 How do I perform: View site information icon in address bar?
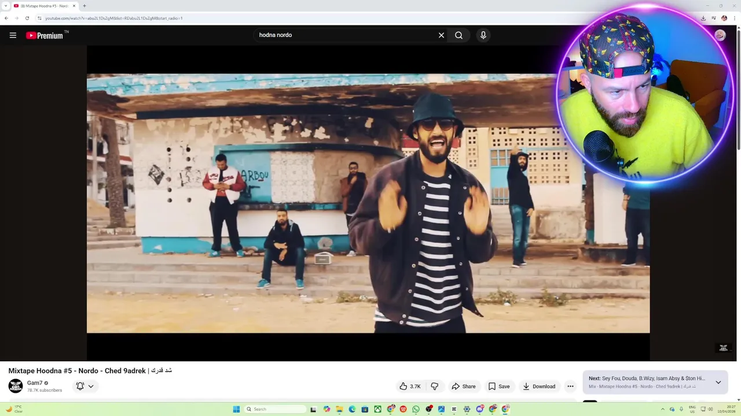tap(39, 18)
